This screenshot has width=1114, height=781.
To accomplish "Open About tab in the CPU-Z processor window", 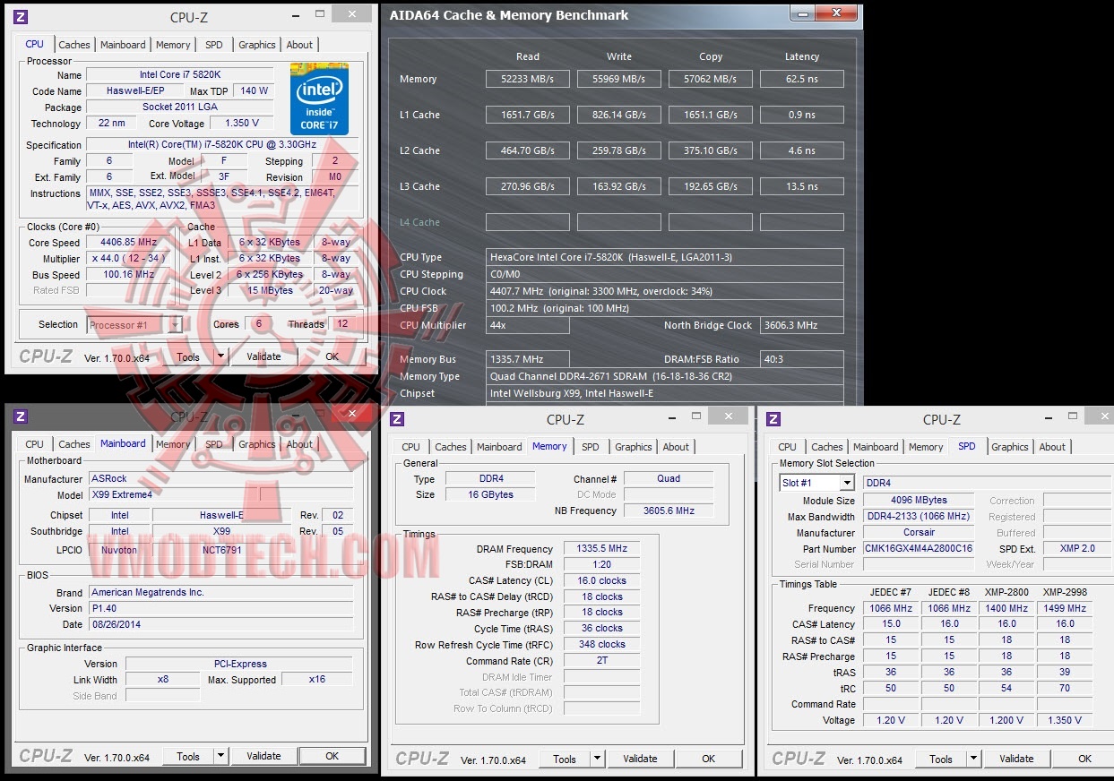I will (300, 45).
